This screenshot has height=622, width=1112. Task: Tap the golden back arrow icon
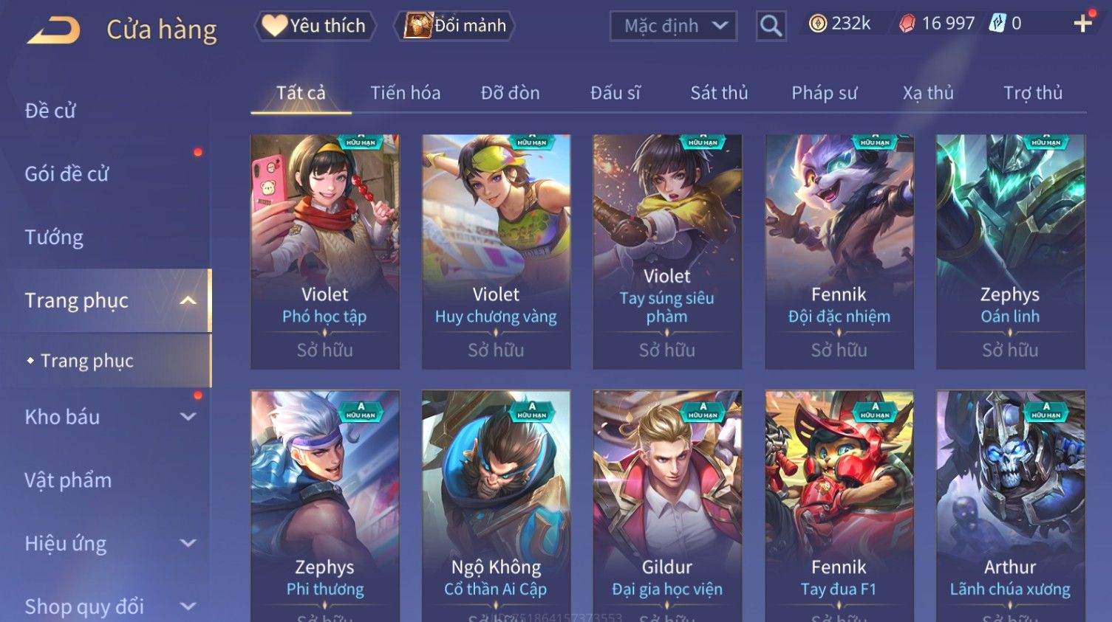[54, 30]
